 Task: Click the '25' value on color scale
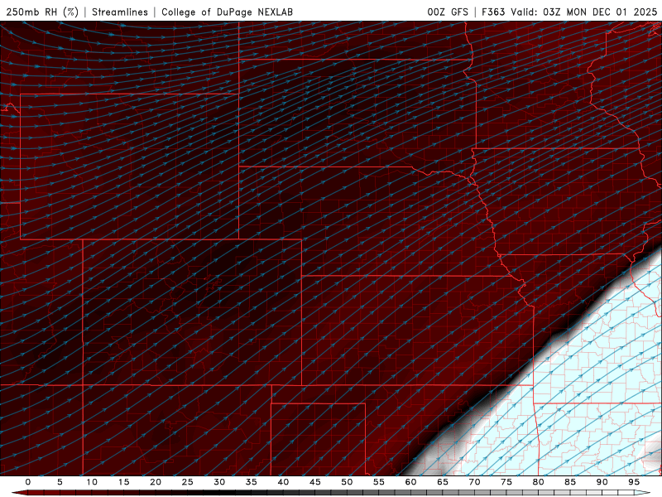pos(188,482)
